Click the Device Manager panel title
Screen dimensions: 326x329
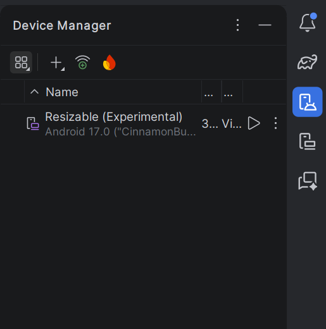(x=62, y=25)
